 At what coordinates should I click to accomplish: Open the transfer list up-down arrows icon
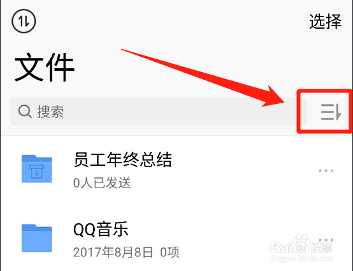pyautogui.click(x=24, y=21)
